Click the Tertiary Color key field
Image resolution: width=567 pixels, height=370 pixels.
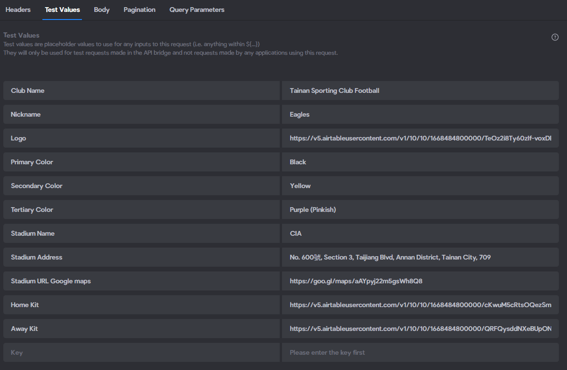(x=142, y=210)
